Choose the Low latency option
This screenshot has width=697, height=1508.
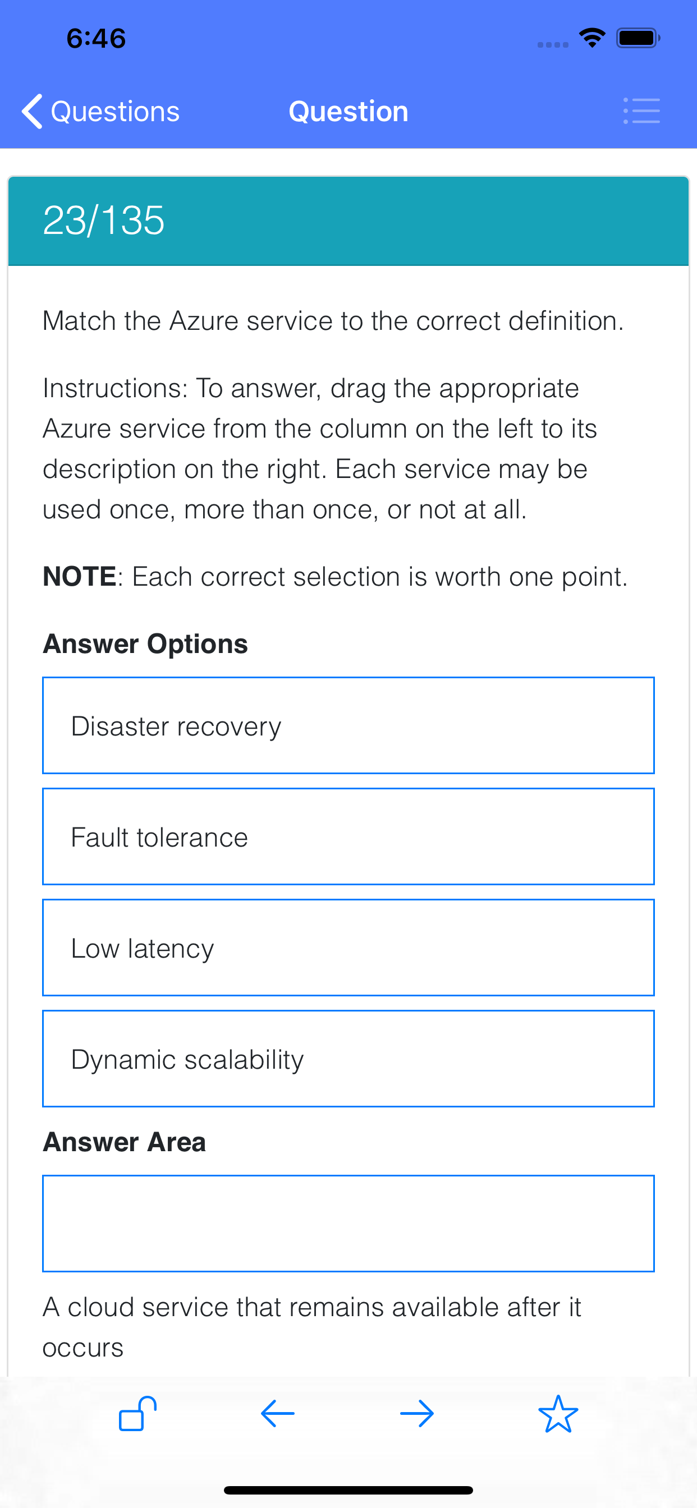point(349,947)
